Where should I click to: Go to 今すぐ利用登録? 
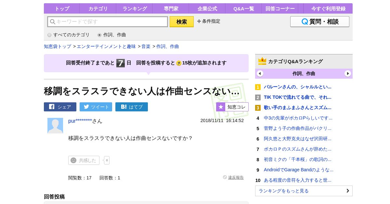(328, 8)
